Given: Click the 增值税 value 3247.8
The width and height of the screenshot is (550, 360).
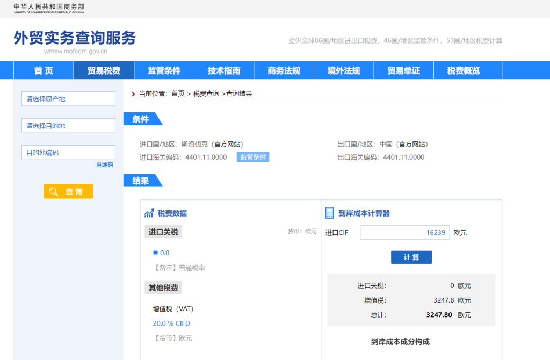Looking at the screenshot, I should (x=444, y=300).
